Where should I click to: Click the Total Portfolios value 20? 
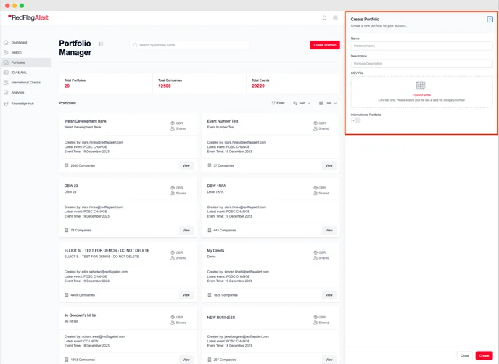click(67, 86)
